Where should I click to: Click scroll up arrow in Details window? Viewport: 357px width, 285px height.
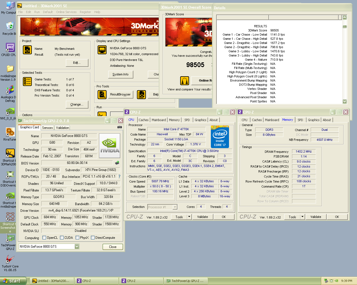click(344, 17)
